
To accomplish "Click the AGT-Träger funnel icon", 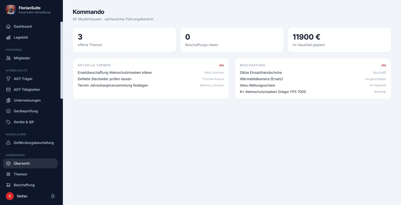I will coord(8,79).
